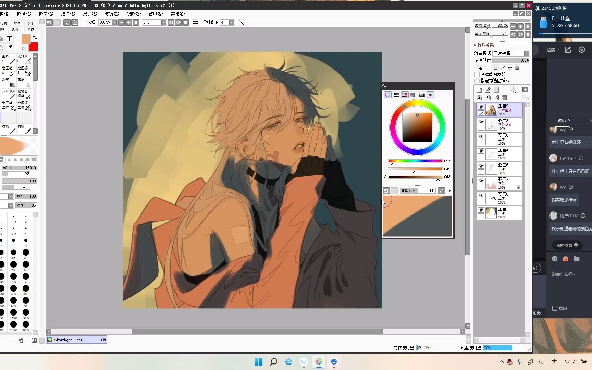592x370 pixels.
Task: Toggle the lock-all padlock icon
Action: coord(517,68)
